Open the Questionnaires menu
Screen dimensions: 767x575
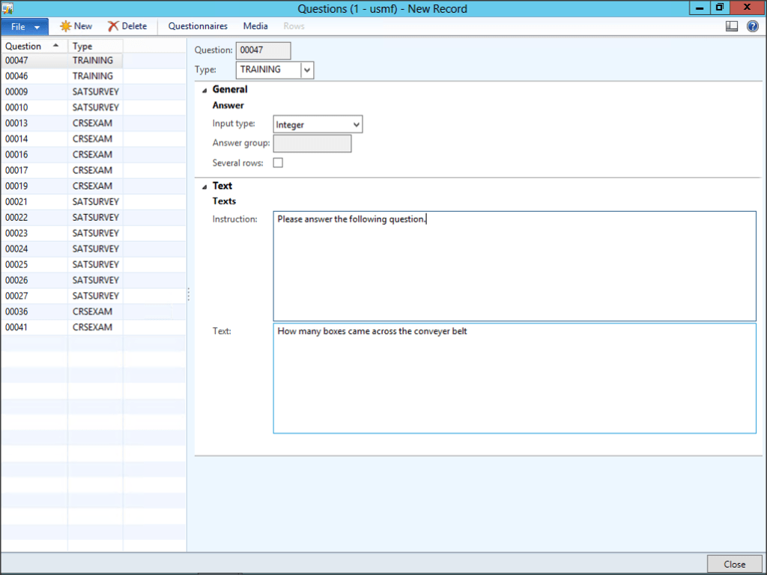point(197,25)
